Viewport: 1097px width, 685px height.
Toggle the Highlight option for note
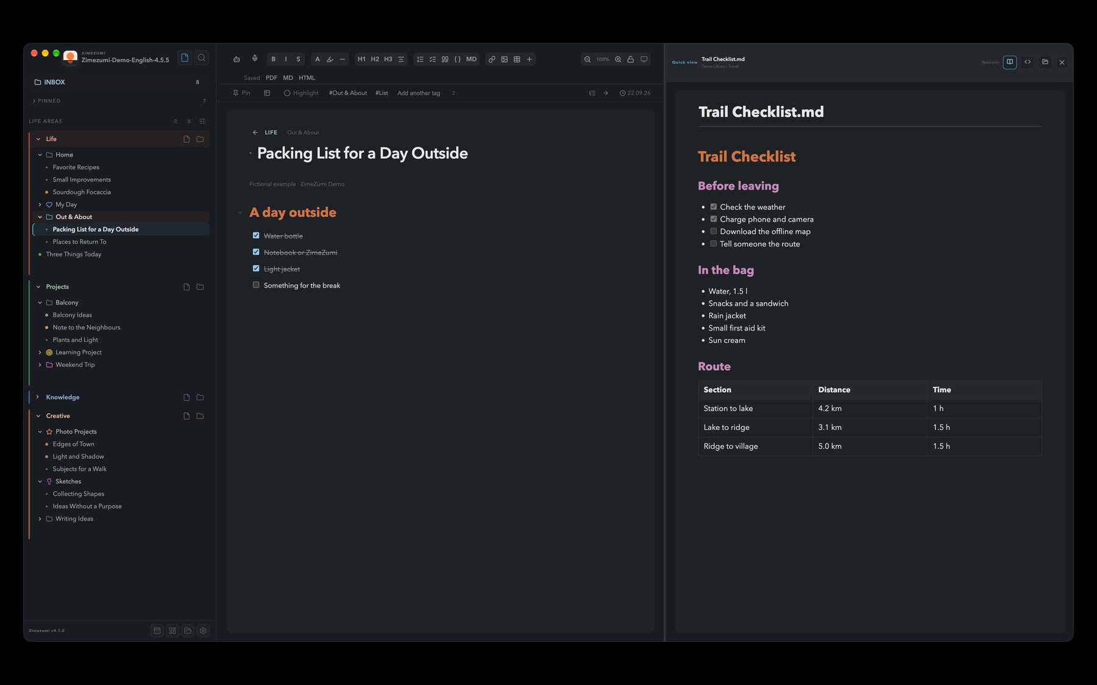(301, 93)
